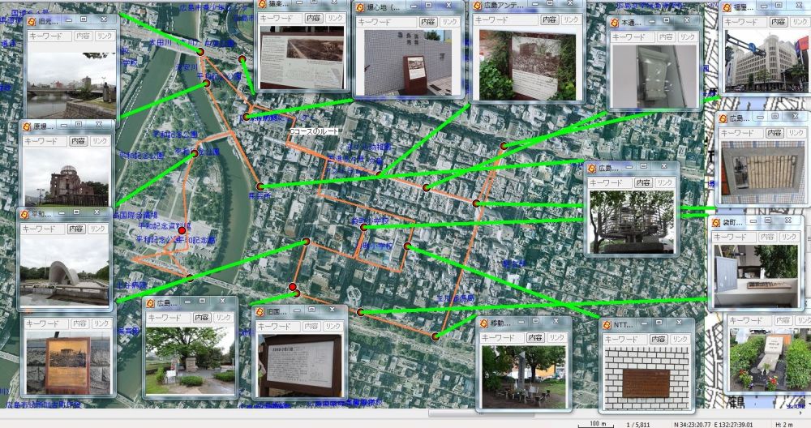This screenshot has width=811, height=428.
Task: Click the app icon in the NTT window title bar
Action: pos(608,324)
